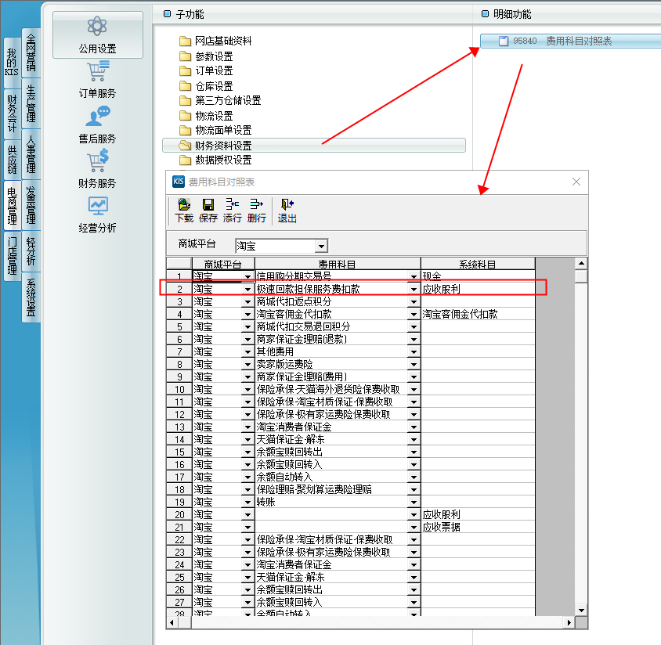The image size is (661, 645).
Task: Close the 费用科目对照表 dialog
Action: click(x=576, y=182)
